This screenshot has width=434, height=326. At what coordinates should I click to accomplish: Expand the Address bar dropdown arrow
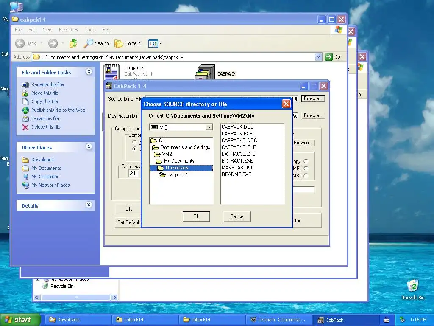coord(318,57)
